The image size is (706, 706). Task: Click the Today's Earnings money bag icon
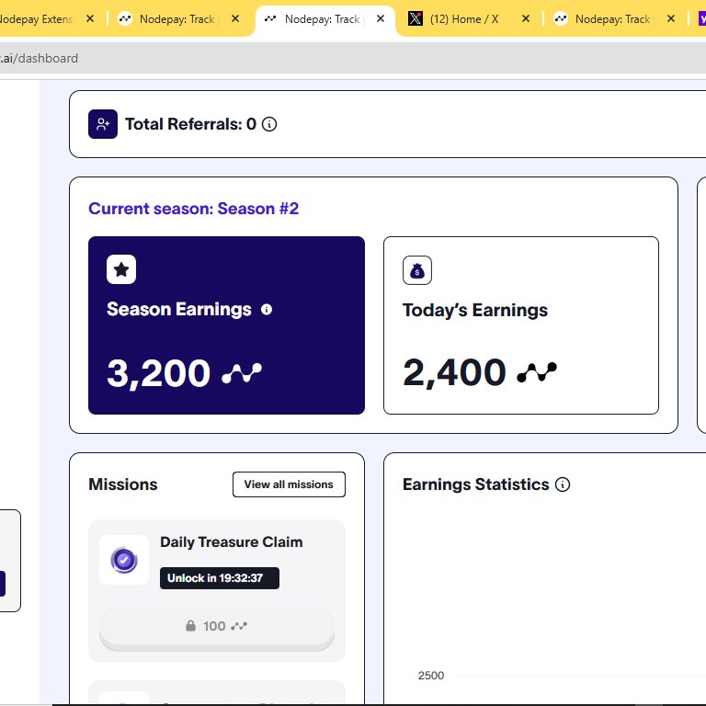tap(417, 270)
